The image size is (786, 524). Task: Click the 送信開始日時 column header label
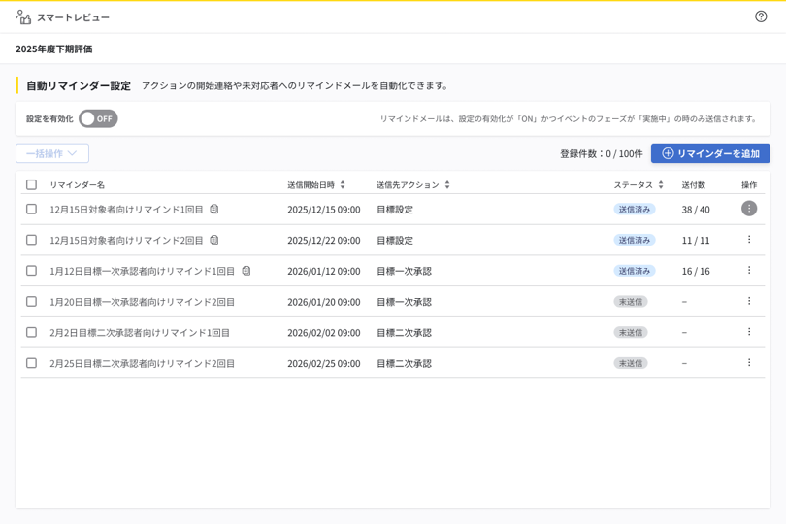(x=311, y=185)
